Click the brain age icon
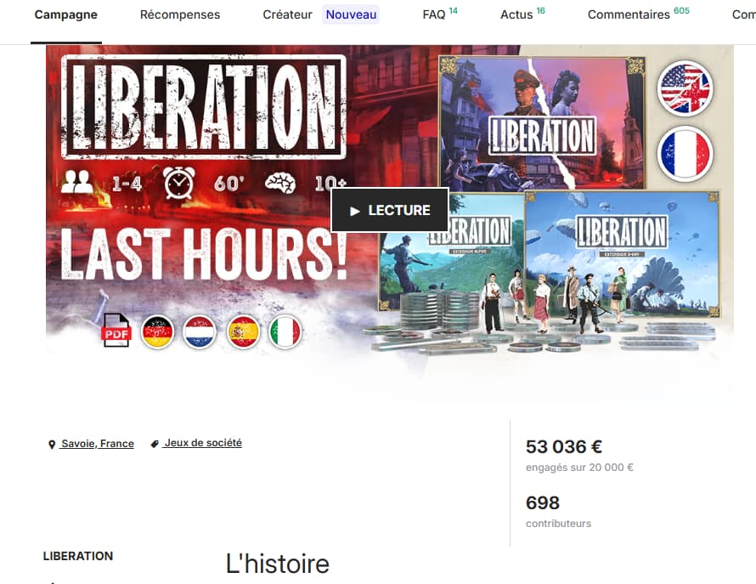The width and height of the screenshot is (756, 584). [280, 184]
